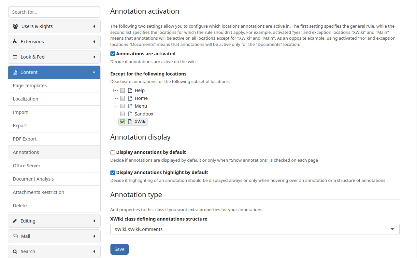Screen dimensions: 417x258
Task: Click the Users & Rights people icon
Action: [15, 26]
